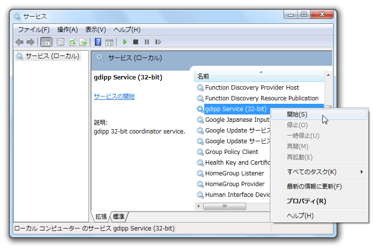Select the Human Interface Devic row

pos(233,195)
